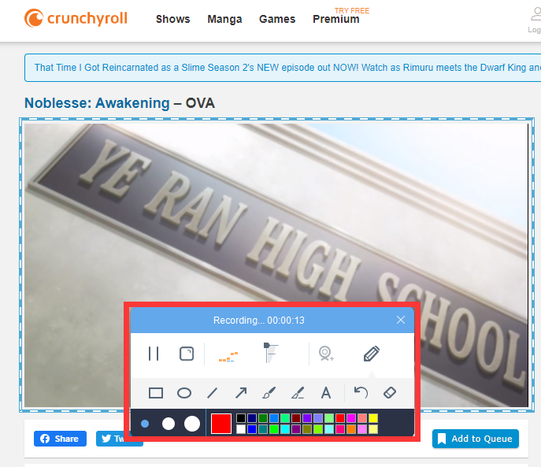Pick the navy blue color swatch
The image size is (541, 467).
click(252, 418)
